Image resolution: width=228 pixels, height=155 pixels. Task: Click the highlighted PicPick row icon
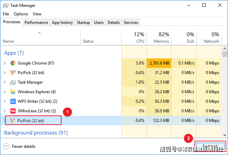(x=13, y=121)
